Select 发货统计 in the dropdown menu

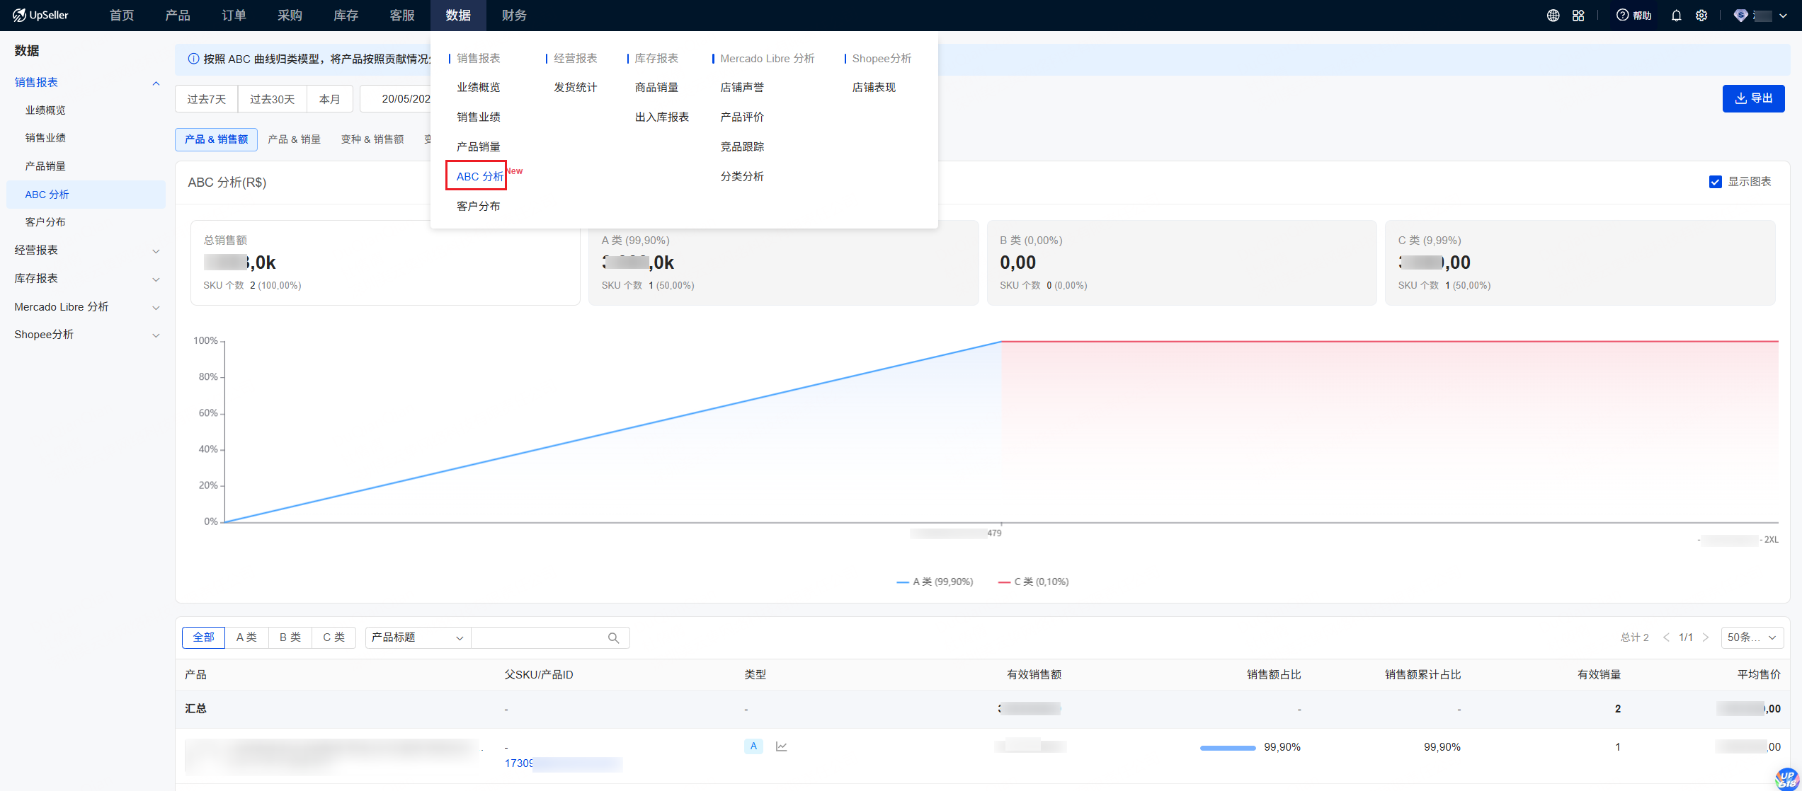pos(575,87)
